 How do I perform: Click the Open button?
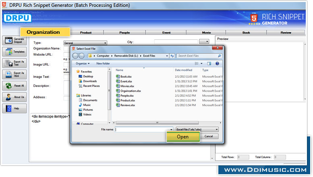tap(183, 137)
